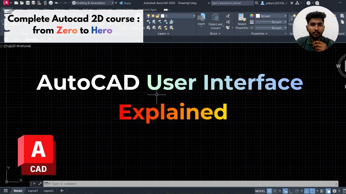Toggle the MODEL space button
This screenshot has width=346, height=194.
(x=260, y=191)
